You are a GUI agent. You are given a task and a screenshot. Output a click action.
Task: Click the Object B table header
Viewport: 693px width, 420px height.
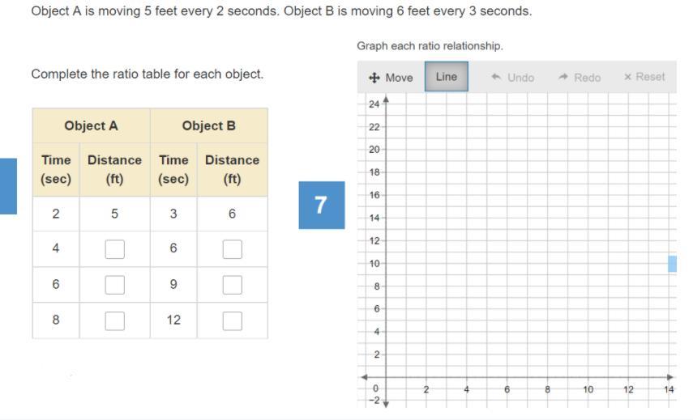click(209, 125)
